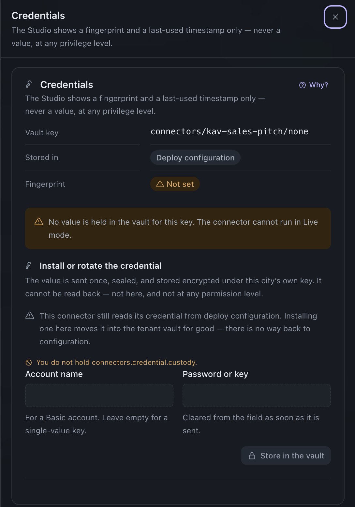This screenshot has height=507, width=355.
Task: Click the question mark help icon
Action: tap(303, 85)
